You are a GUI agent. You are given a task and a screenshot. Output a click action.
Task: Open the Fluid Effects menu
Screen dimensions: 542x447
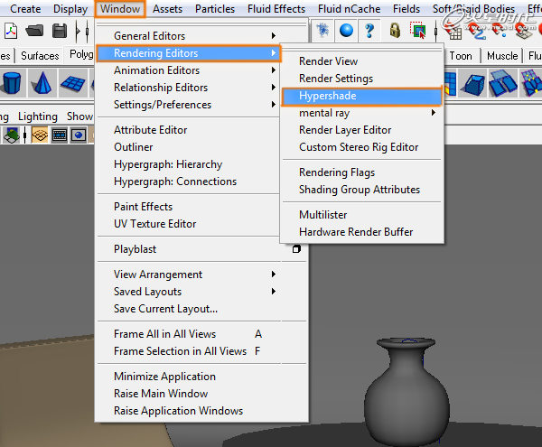click(276, 9)
